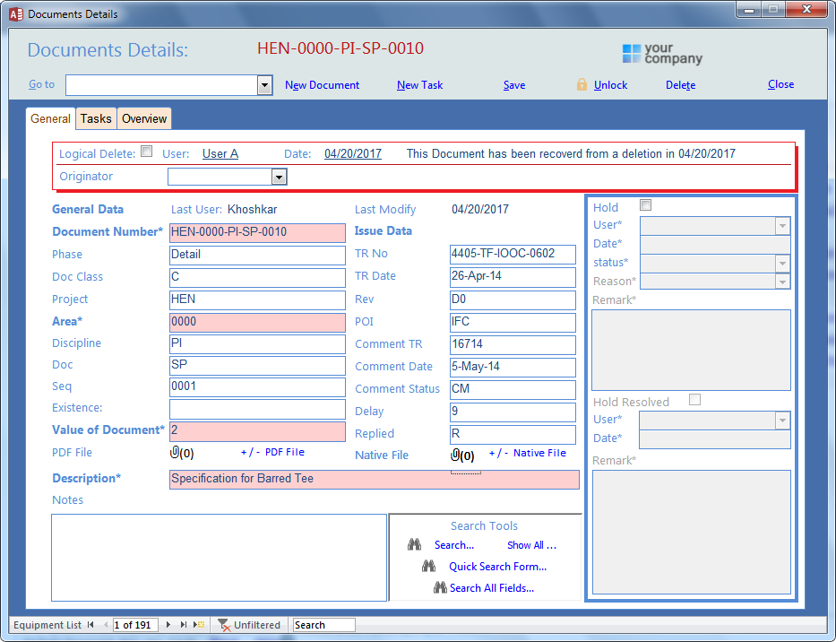Click the Delete link
This screenshot has width=836, height=642.
coord(680,85)
